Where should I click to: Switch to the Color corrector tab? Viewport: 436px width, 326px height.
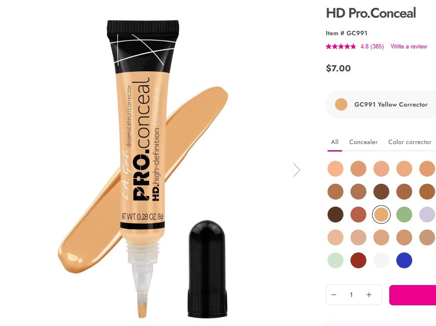(410, 142)
